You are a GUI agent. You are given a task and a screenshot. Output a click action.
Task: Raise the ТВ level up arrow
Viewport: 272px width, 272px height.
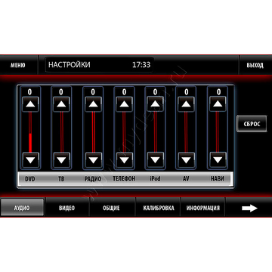[x=61, y=104]
